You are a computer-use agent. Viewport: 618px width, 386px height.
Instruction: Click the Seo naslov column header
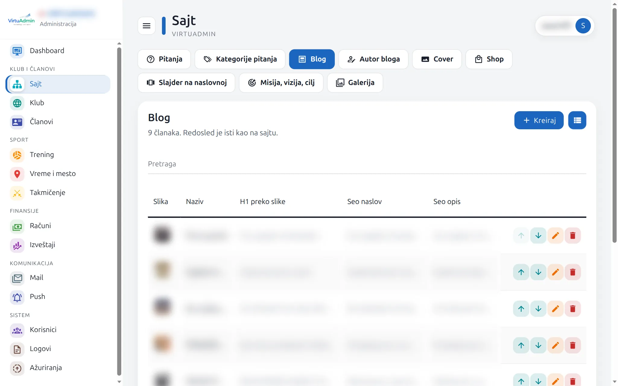click(364, 202)
